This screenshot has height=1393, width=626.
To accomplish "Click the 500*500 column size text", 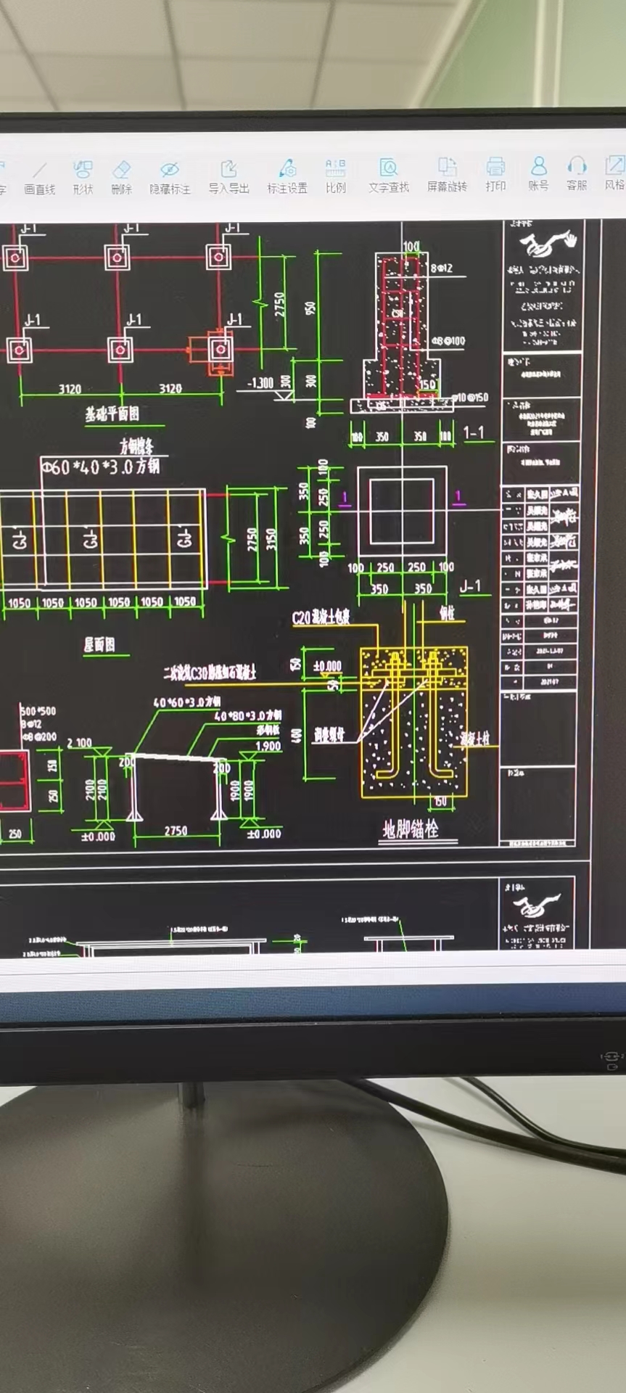I will coord(38,711).
